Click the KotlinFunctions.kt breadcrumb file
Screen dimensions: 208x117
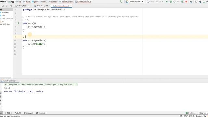click(x=83, y=2)
